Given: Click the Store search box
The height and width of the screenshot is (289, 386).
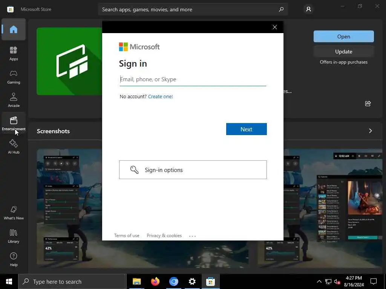Looking at the screenshot, I should coord(193,9).
